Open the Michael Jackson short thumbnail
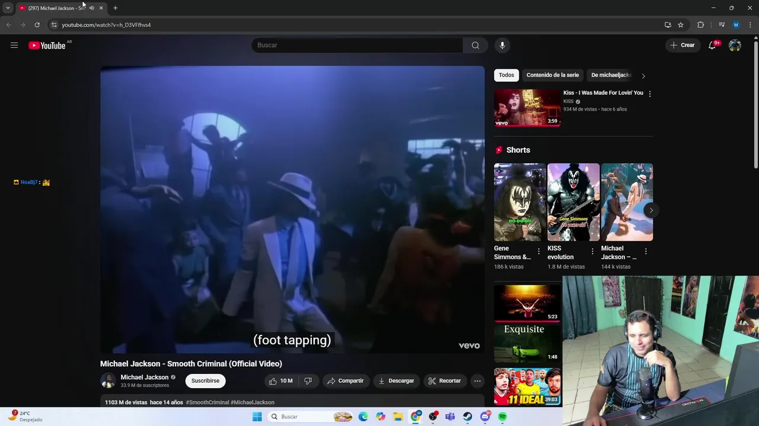759x426 pixels. [627, 202]
